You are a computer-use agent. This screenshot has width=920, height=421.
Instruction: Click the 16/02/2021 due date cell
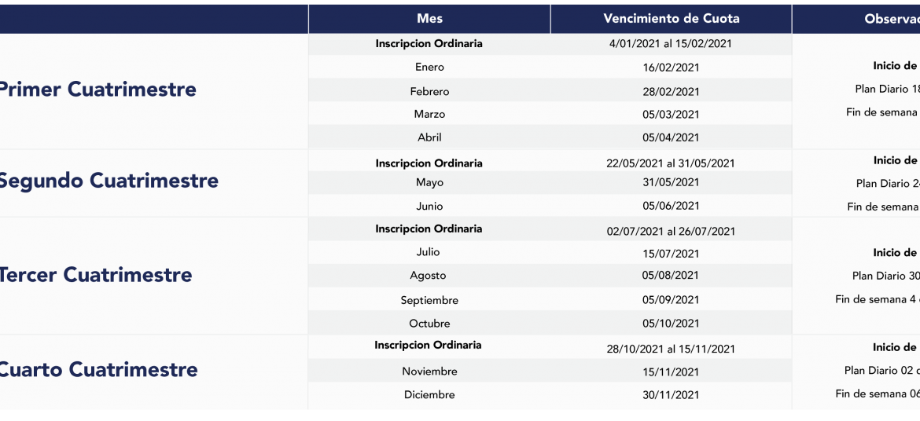[672, 68]
